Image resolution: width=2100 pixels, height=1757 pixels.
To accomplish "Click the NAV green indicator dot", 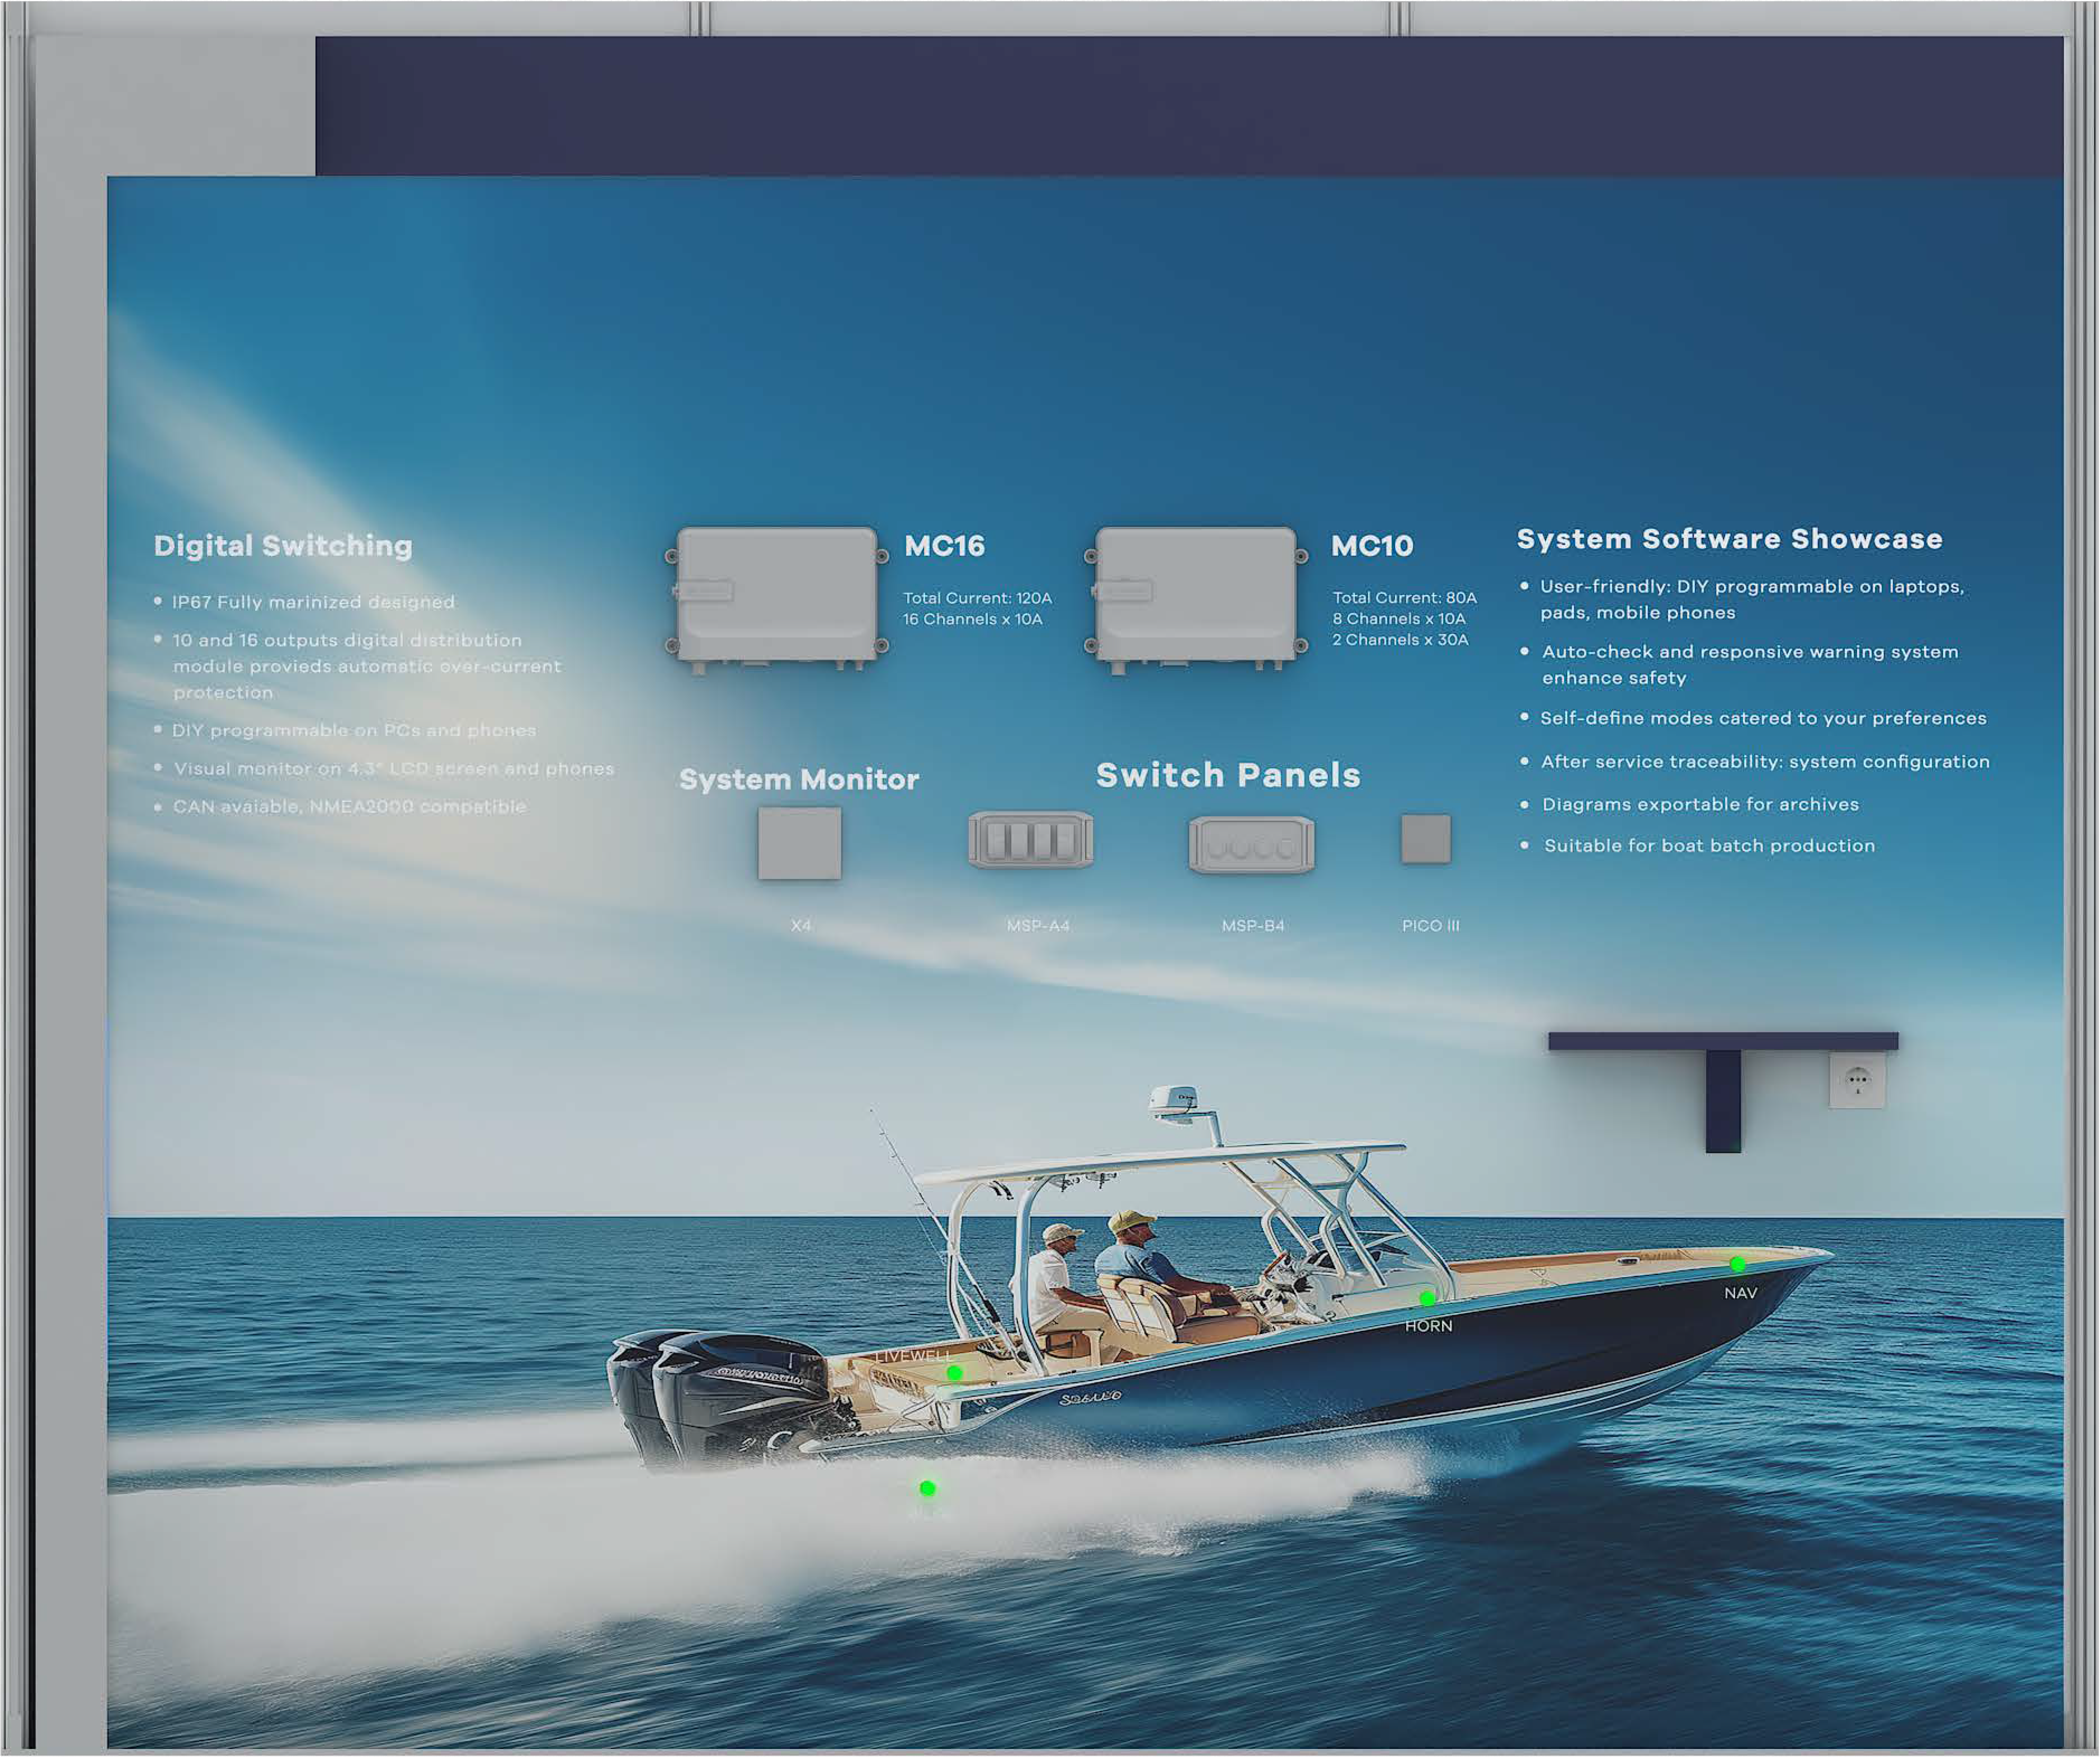I will click(x=1738, y=1264).
